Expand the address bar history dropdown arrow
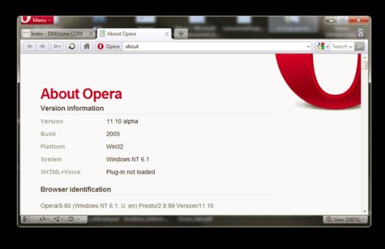 [308, 47]
